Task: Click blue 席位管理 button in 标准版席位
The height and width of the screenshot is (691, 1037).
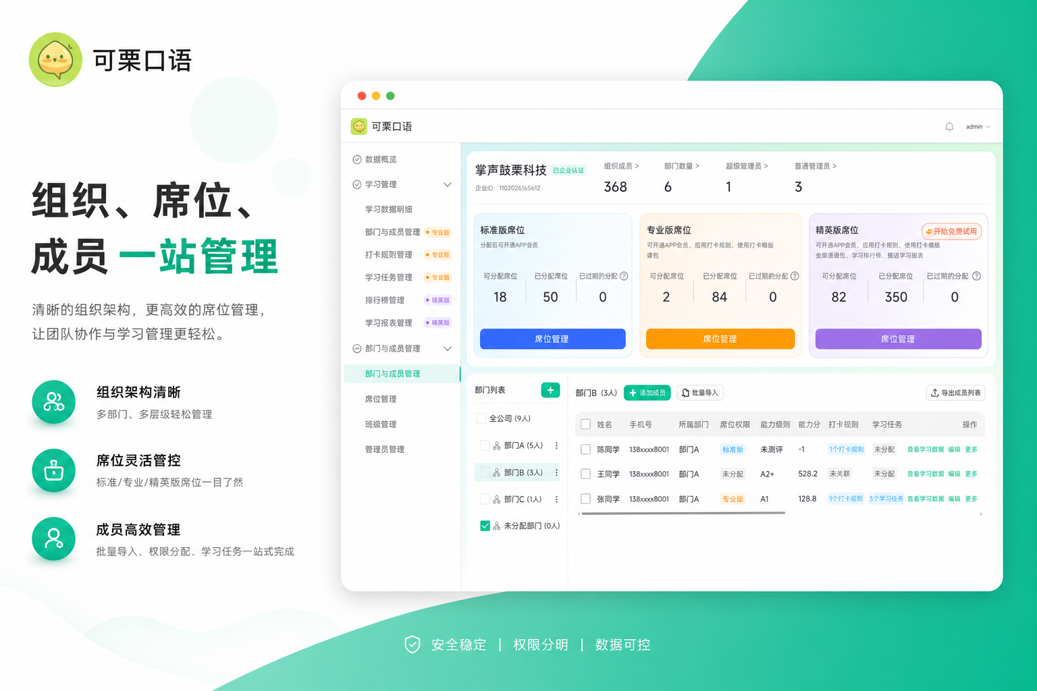Action: point(552,339)
